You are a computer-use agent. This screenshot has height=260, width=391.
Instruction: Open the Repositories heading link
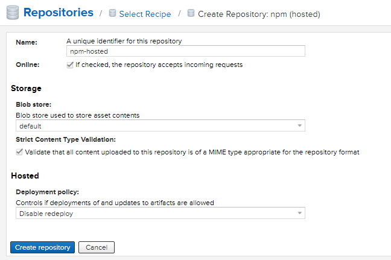(58, 13)
